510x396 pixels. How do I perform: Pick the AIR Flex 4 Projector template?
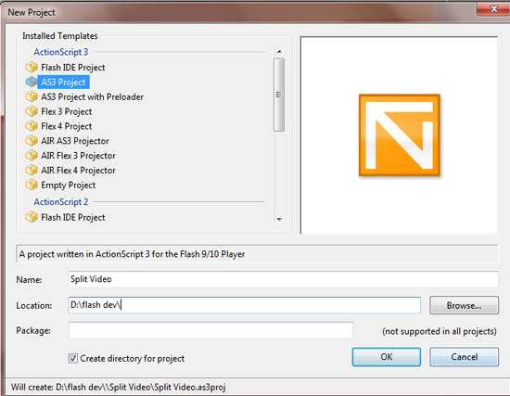(x=78, y=171)
